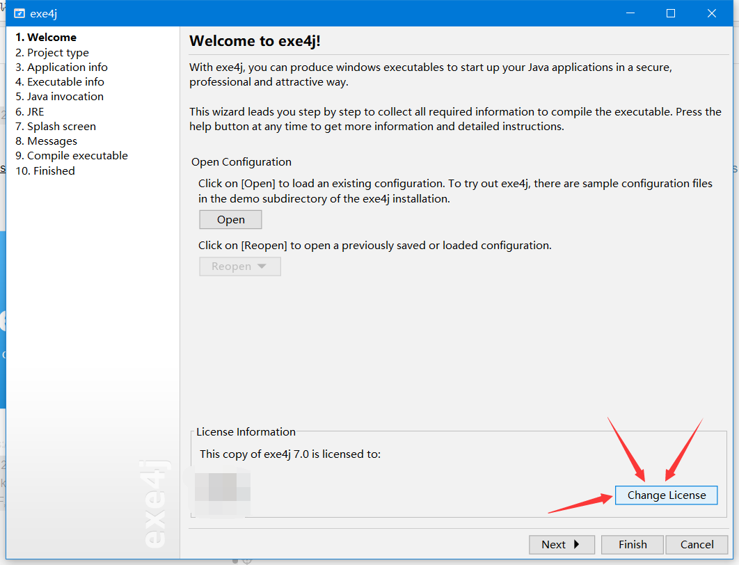Click the exe4j app icon in title bar
The width and height of the screenshot is (739, 565).
(x=19, y=13)
